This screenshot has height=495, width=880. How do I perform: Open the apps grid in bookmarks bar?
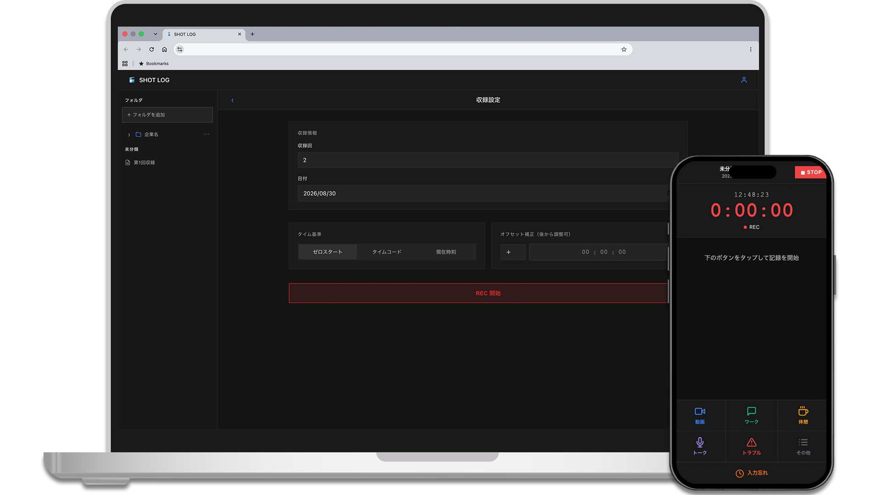coord(125,64)
